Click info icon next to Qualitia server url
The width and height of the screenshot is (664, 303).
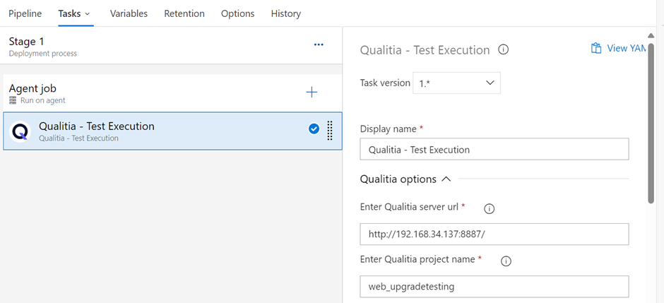point(489,208)
